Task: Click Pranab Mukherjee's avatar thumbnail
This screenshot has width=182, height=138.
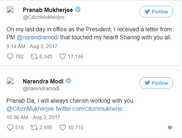Action: point(10,9)
